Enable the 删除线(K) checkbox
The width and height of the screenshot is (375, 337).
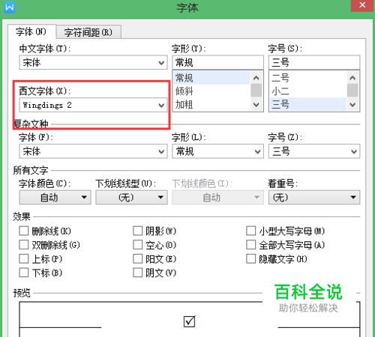pos(24,231)
